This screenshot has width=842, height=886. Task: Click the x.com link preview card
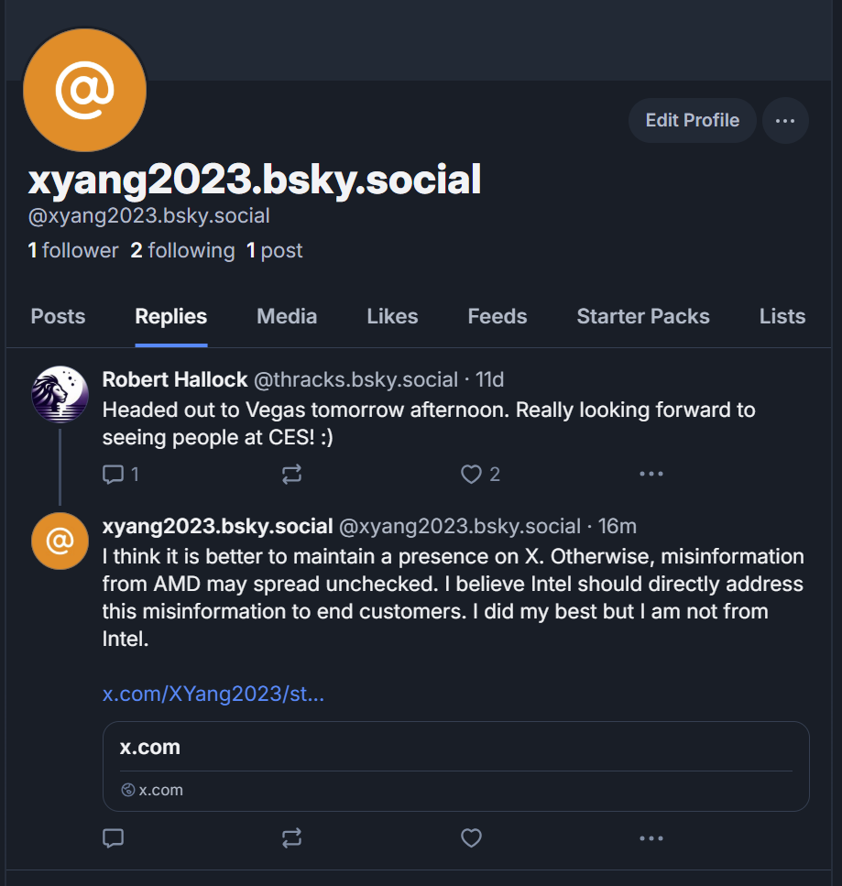tap(455, 766)
